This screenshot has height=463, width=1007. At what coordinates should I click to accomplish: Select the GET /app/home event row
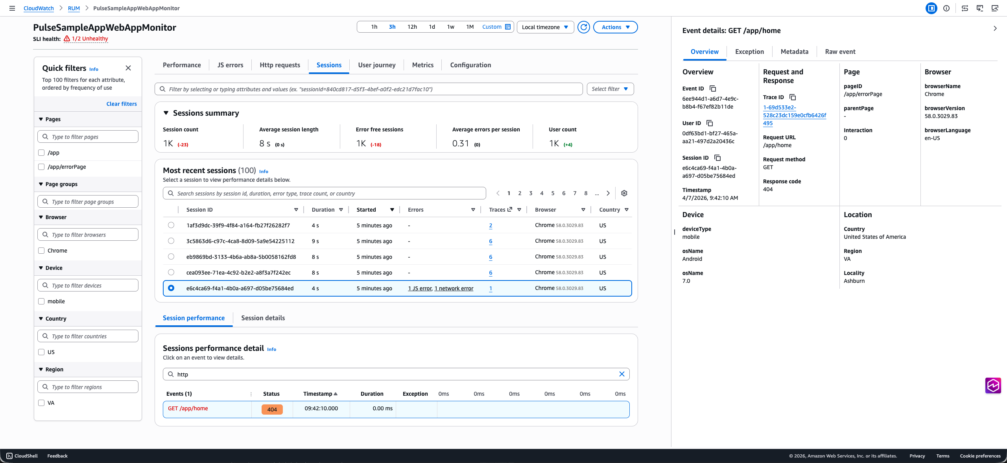(x=396, y=409)
